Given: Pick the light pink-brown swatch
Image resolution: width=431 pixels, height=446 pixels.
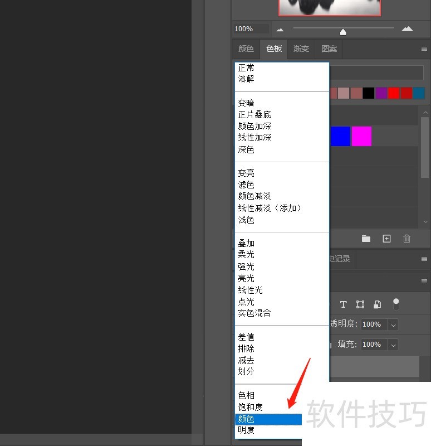Looking at the screenshot, I should coord(344,93).
